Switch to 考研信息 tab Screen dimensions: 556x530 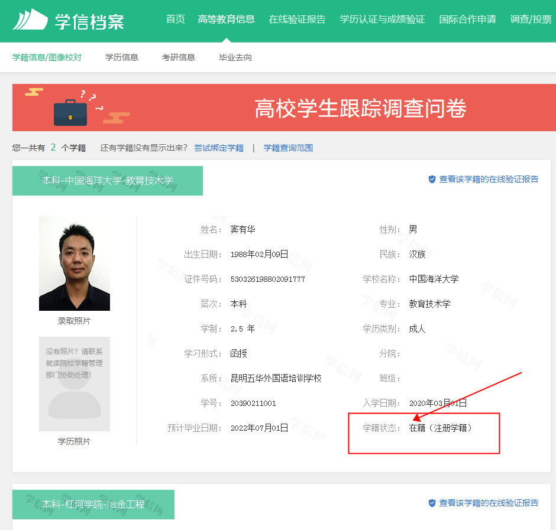(179, 57)
